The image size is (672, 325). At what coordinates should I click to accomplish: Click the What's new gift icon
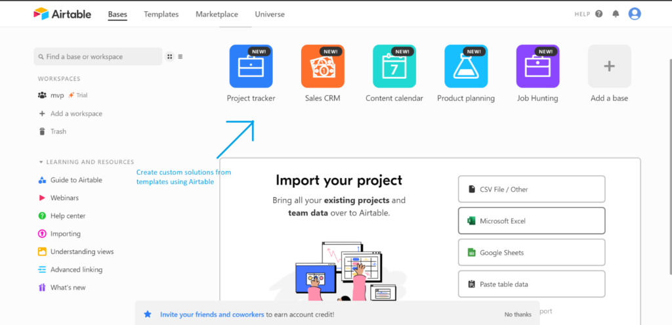tap(42, 288)
